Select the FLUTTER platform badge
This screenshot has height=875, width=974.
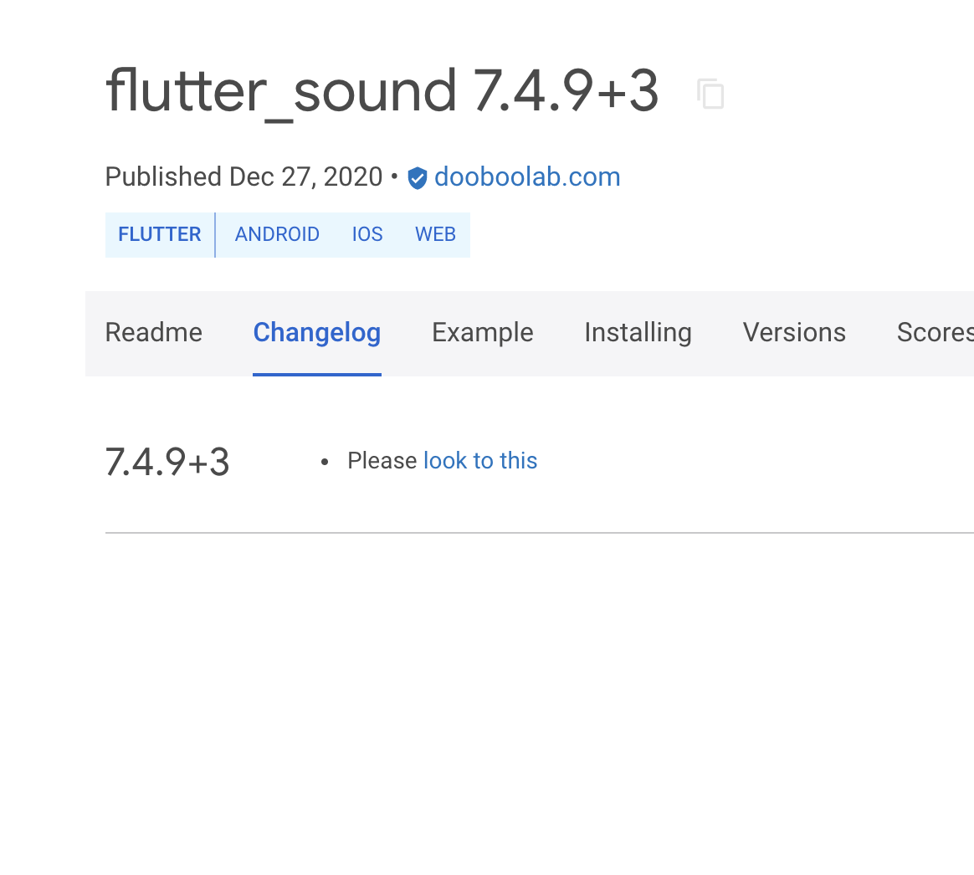tap(159, 234)
